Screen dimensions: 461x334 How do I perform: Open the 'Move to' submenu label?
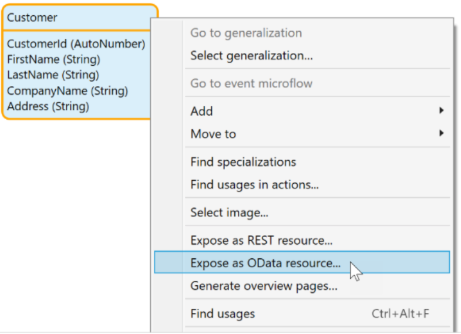pyautogui.click(x=213, y=134)
